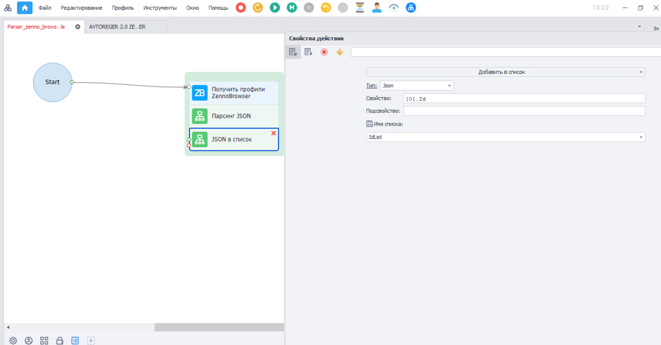Click the hourglass timer icon
661x345 pixels.
360,8
